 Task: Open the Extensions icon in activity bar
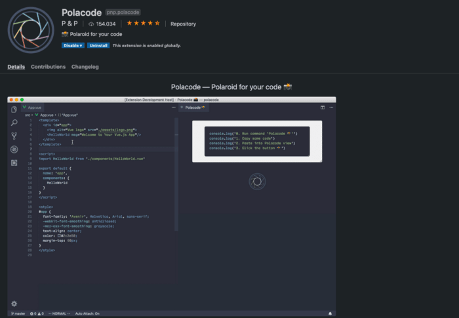tap(14, 163)
